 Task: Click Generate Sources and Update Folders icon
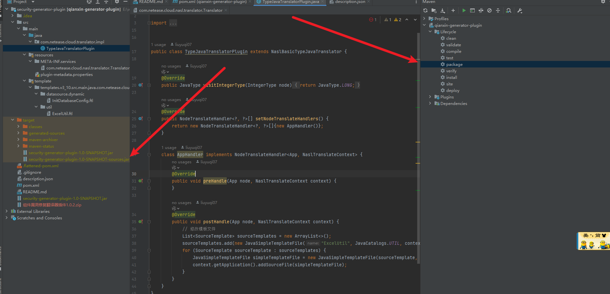click(434, 11)
